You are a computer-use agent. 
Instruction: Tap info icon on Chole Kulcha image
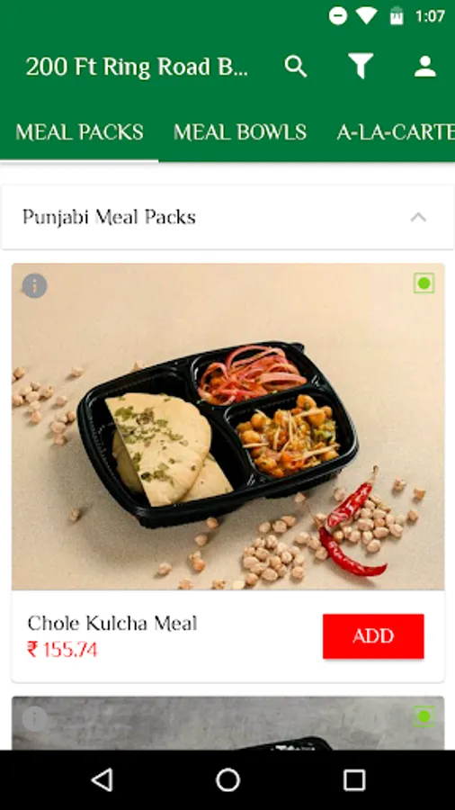tap(34, 285)
